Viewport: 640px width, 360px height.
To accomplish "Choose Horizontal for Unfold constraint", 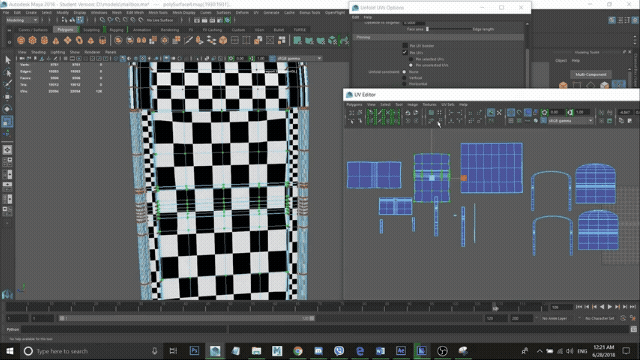I will [404, 84].
